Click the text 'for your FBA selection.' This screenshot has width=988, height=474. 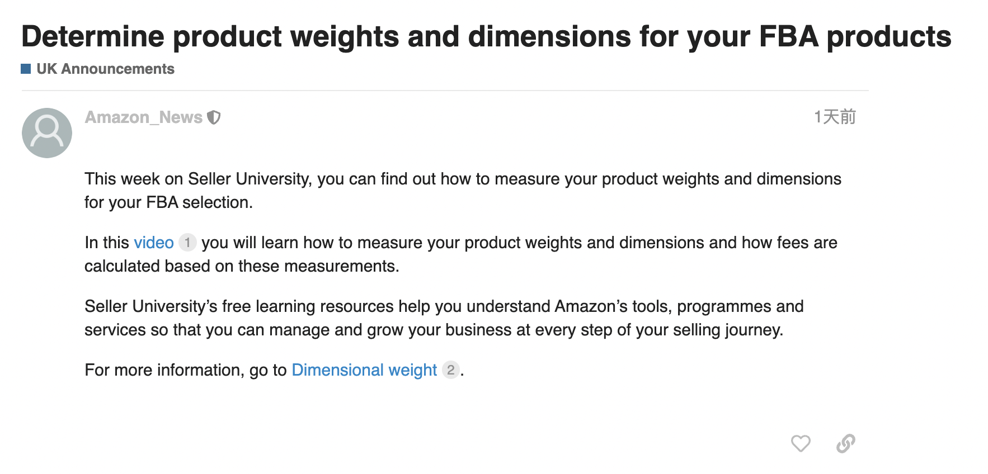tap(168, 202)
